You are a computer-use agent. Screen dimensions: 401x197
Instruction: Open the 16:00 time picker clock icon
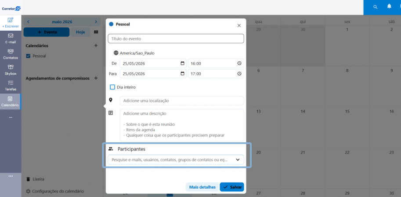(239, 63)
